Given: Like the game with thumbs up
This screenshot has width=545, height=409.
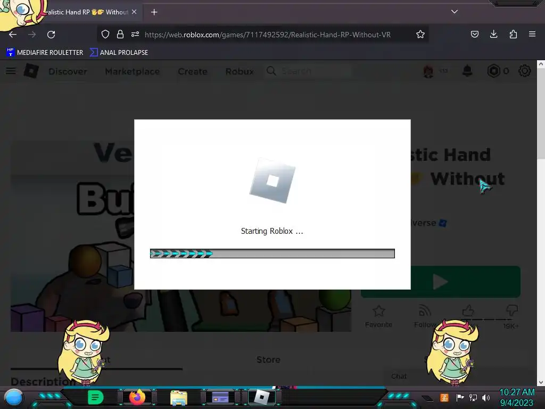Looking at the screenshot, I should (468, 310).
